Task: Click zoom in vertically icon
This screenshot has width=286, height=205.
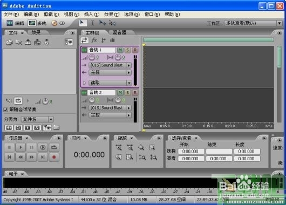Action: pos(142,157)
